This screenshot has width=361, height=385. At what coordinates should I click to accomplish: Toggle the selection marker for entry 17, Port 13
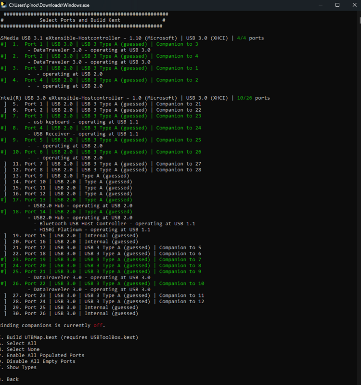[4, 200]
